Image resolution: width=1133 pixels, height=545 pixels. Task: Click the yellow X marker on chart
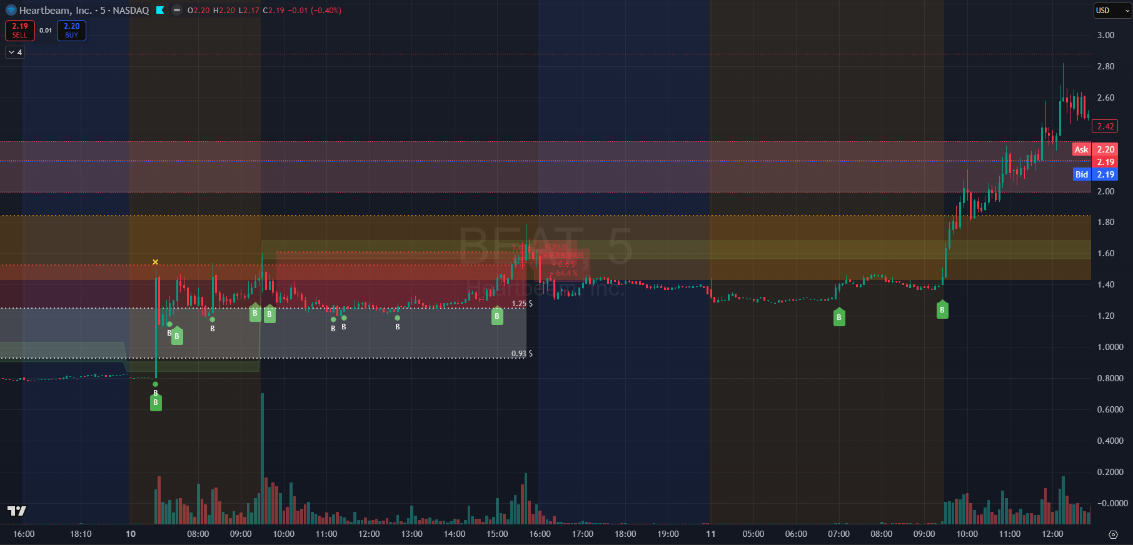(155, 262)
